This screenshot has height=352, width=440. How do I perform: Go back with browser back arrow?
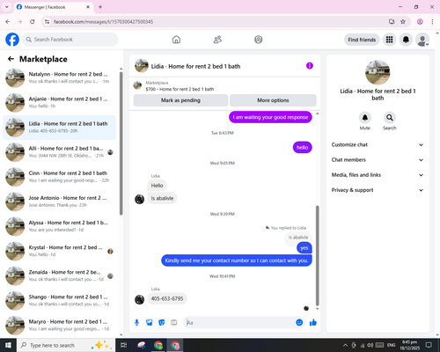tap(8, 22)
